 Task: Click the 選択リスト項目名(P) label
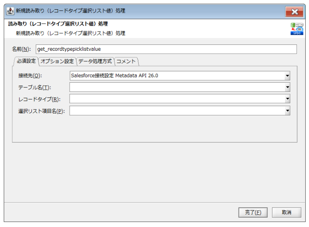[x=42, y=111]
